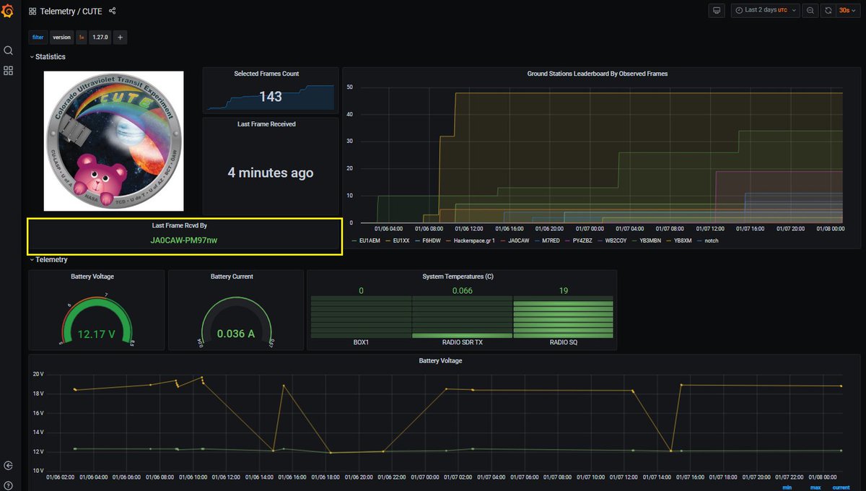The width and height of the screenshot is (866, 491).
Task: Refresh the dashboard now
Action: tap(828, 10)
